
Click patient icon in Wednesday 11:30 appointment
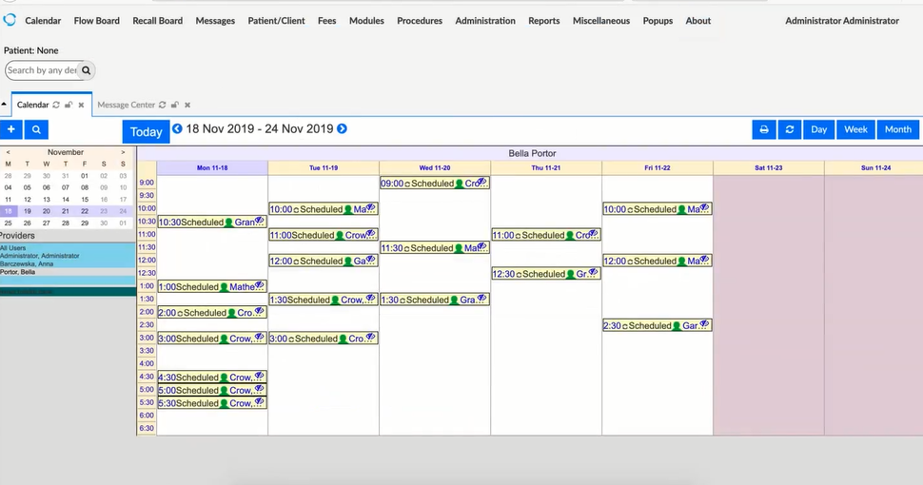(459, 248)
